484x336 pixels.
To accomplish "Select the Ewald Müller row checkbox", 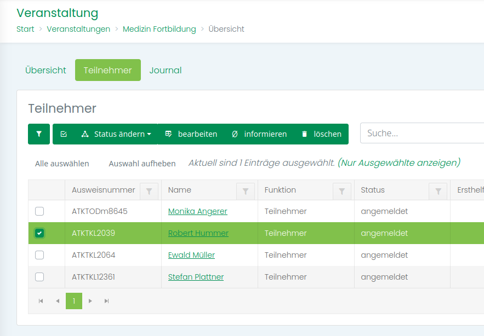I will pos(39,255).
